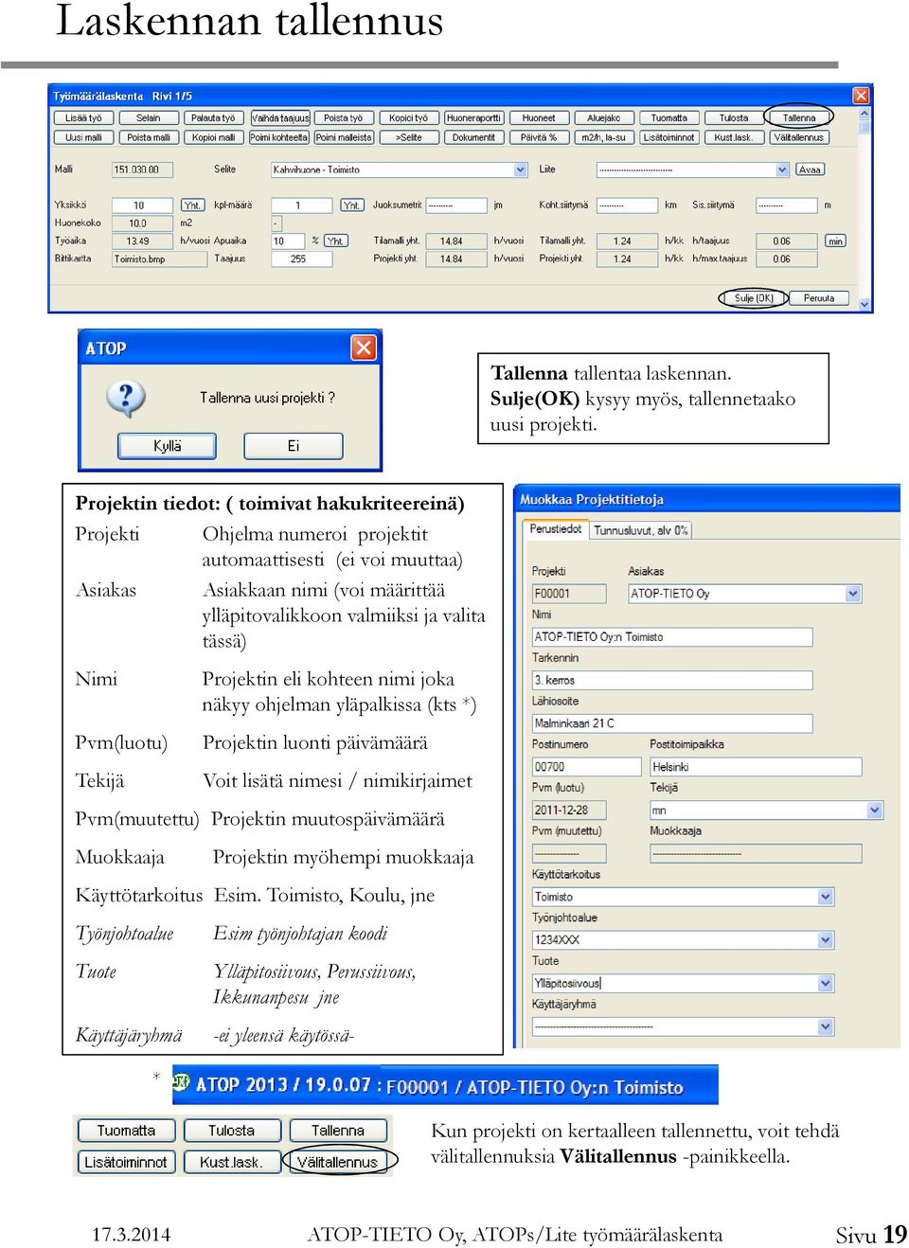Click Ei in ATOP dialog
The width and height of the screenshot is (909, 1248).
[x=294, y=446]
